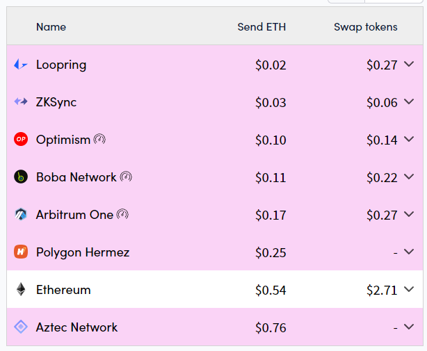Click the Loopring logo icon
Image resolution: width=427 pixels, height=351 pixels.
pos(21,65)
